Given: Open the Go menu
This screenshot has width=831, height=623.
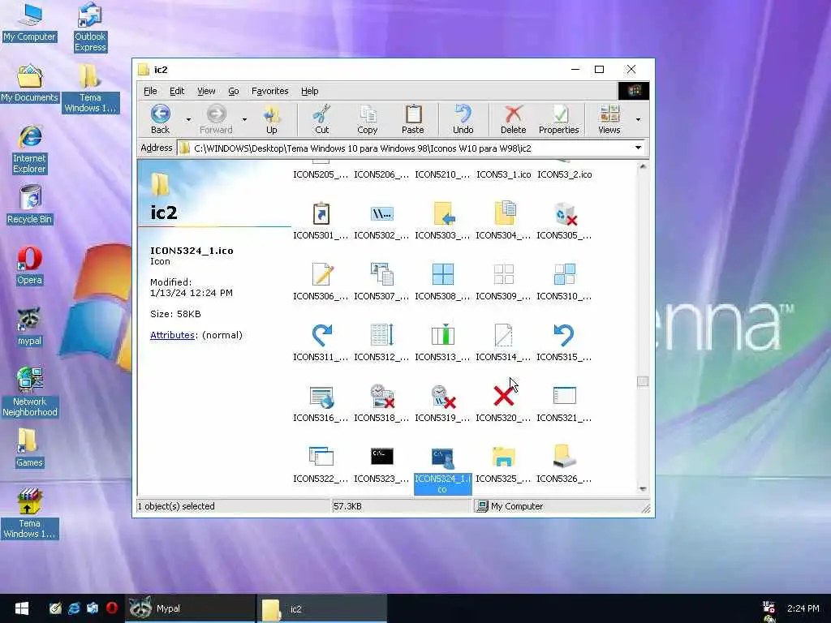Looking at the screenshot, I should click(233, 91).
